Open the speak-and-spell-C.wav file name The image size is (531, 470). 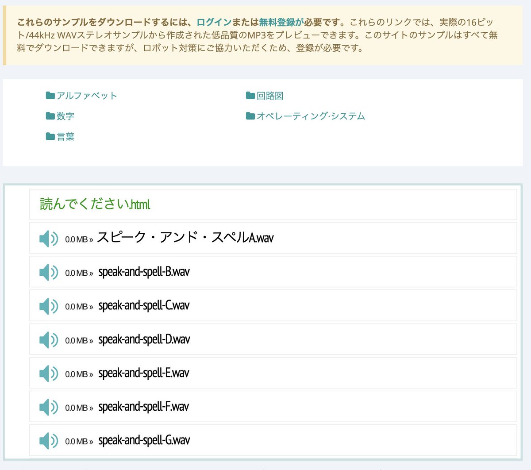click(144, 305)
